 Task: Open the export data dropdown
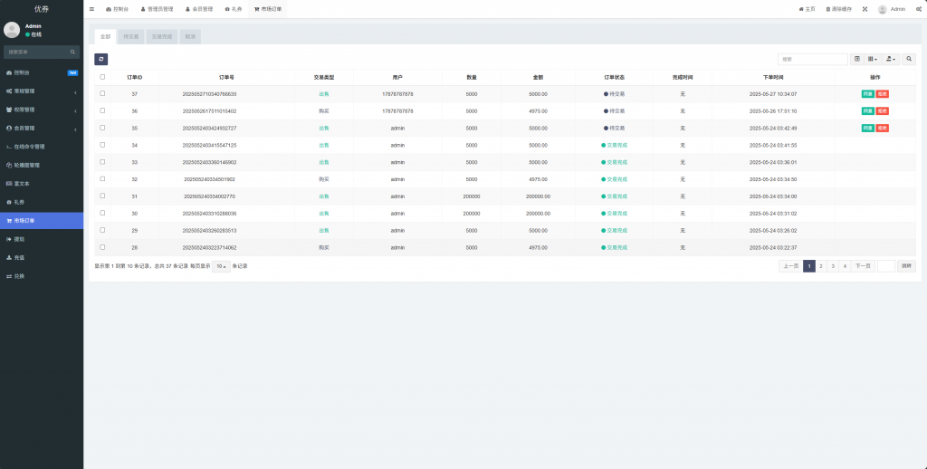click(892, 59)
